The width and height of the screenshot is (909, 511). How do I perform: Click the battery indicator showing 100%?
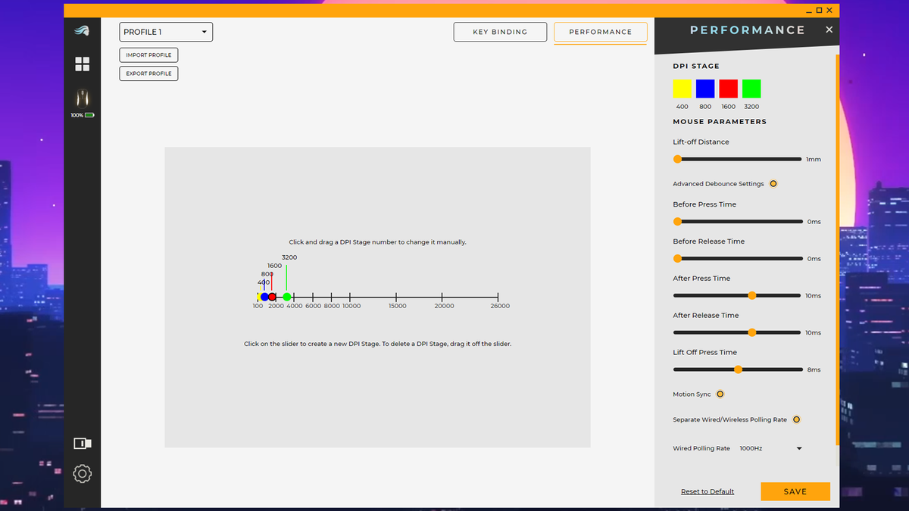(x=82, y=115)
